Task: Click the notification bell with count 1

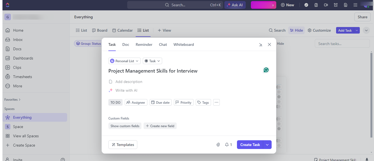Action: click(228, 145)
